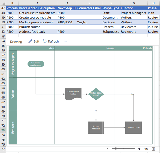Click the Edit pencil icon
Screen dimensions: 160x153
point(30,41)
